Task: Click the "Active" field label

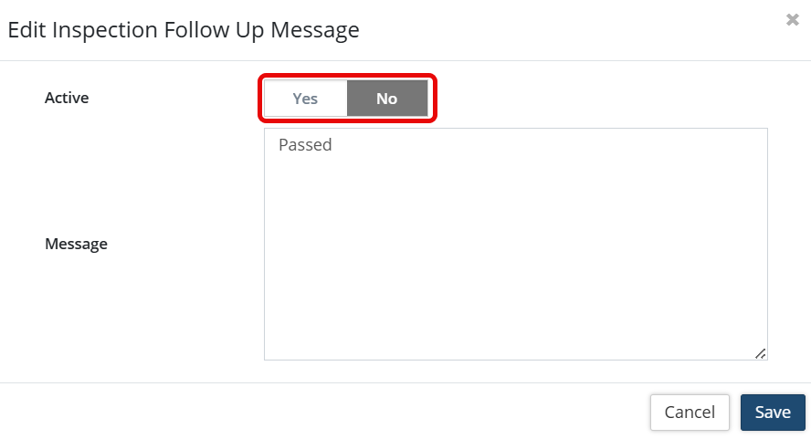Action: coord(67,98)
